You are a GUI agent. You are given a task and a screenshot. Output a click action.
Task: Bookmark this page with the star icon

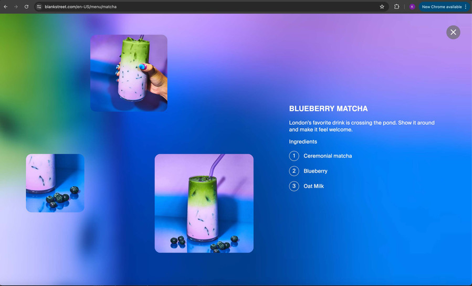pos(382,7)
